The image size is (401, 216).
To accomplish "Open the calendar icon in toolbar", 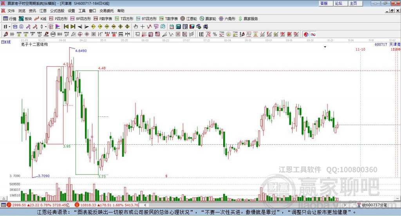I will coord(172,27).
